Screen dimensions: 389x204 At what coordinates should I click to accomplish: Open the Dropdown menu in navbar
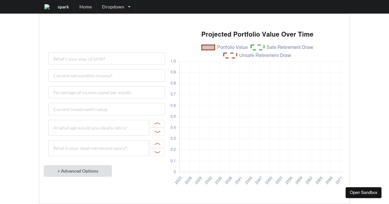116,7
